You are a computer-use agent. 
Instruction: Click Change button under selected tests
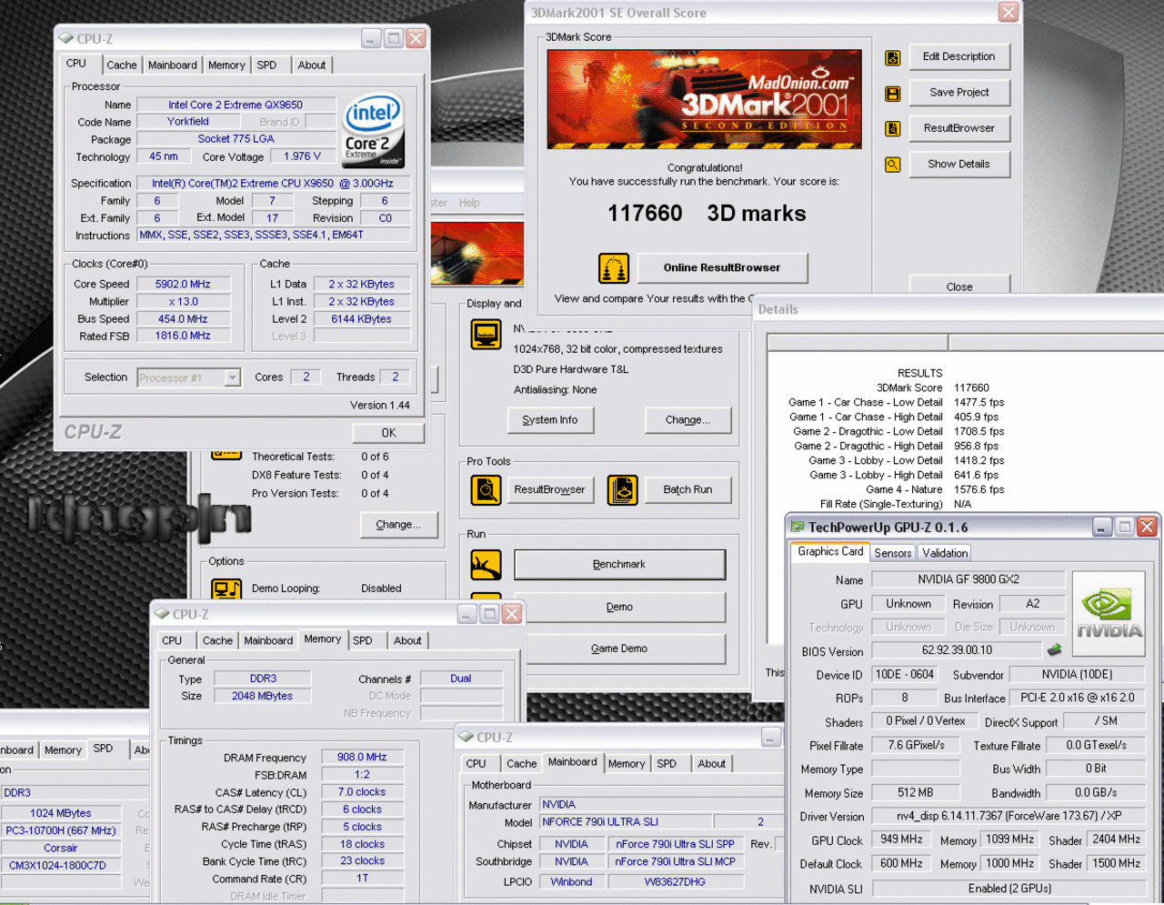pyautogui.click(x=398, y=525)
